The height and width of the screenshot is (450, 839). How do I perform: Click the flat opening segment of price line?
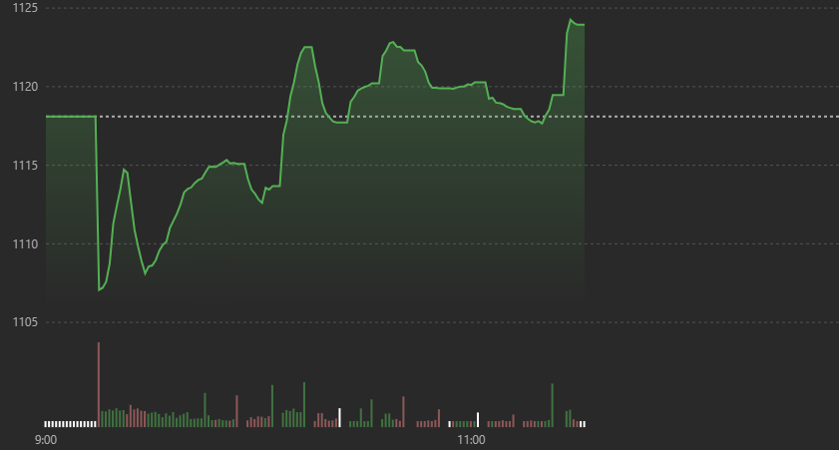pos(70,117)
